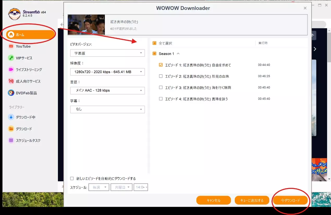Click the Downloads folder icon
Image resolution: width=331 pixels, height=215 pixels.
point(11,129)
